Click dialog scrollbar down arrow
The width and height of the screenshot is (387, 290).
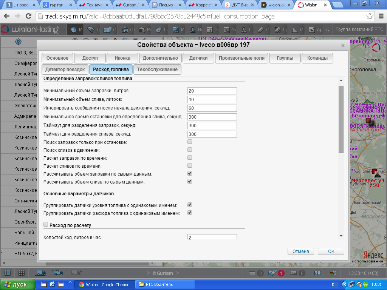click(x=341, y=236)
